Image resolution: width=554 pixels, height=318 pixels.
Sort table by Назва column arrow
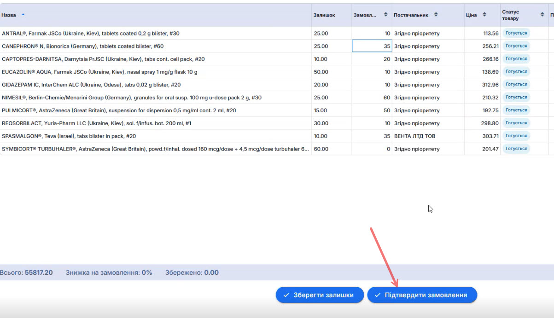[23, 15]
